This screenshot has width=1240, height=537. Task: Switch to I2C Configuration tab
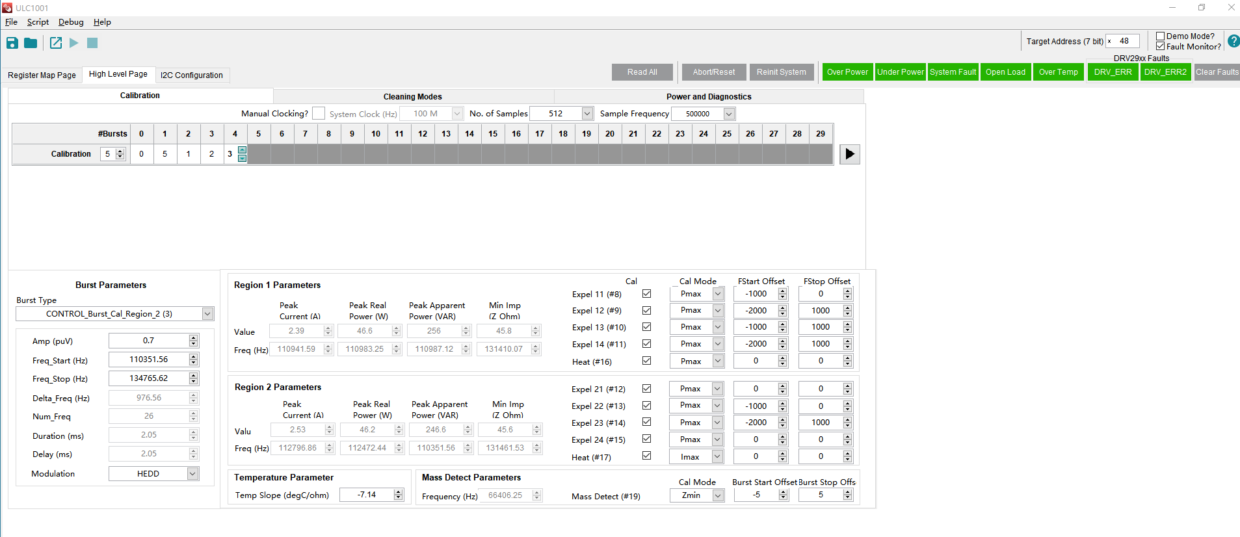click(192, 75)
